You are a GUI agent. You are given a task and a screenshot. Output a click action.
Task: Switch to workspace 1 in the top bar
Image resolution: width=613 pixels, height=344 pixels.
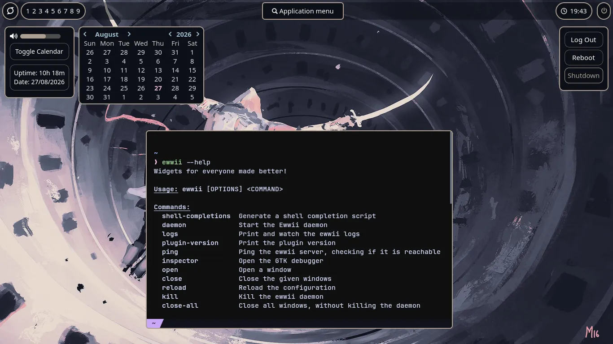[28, 11]
